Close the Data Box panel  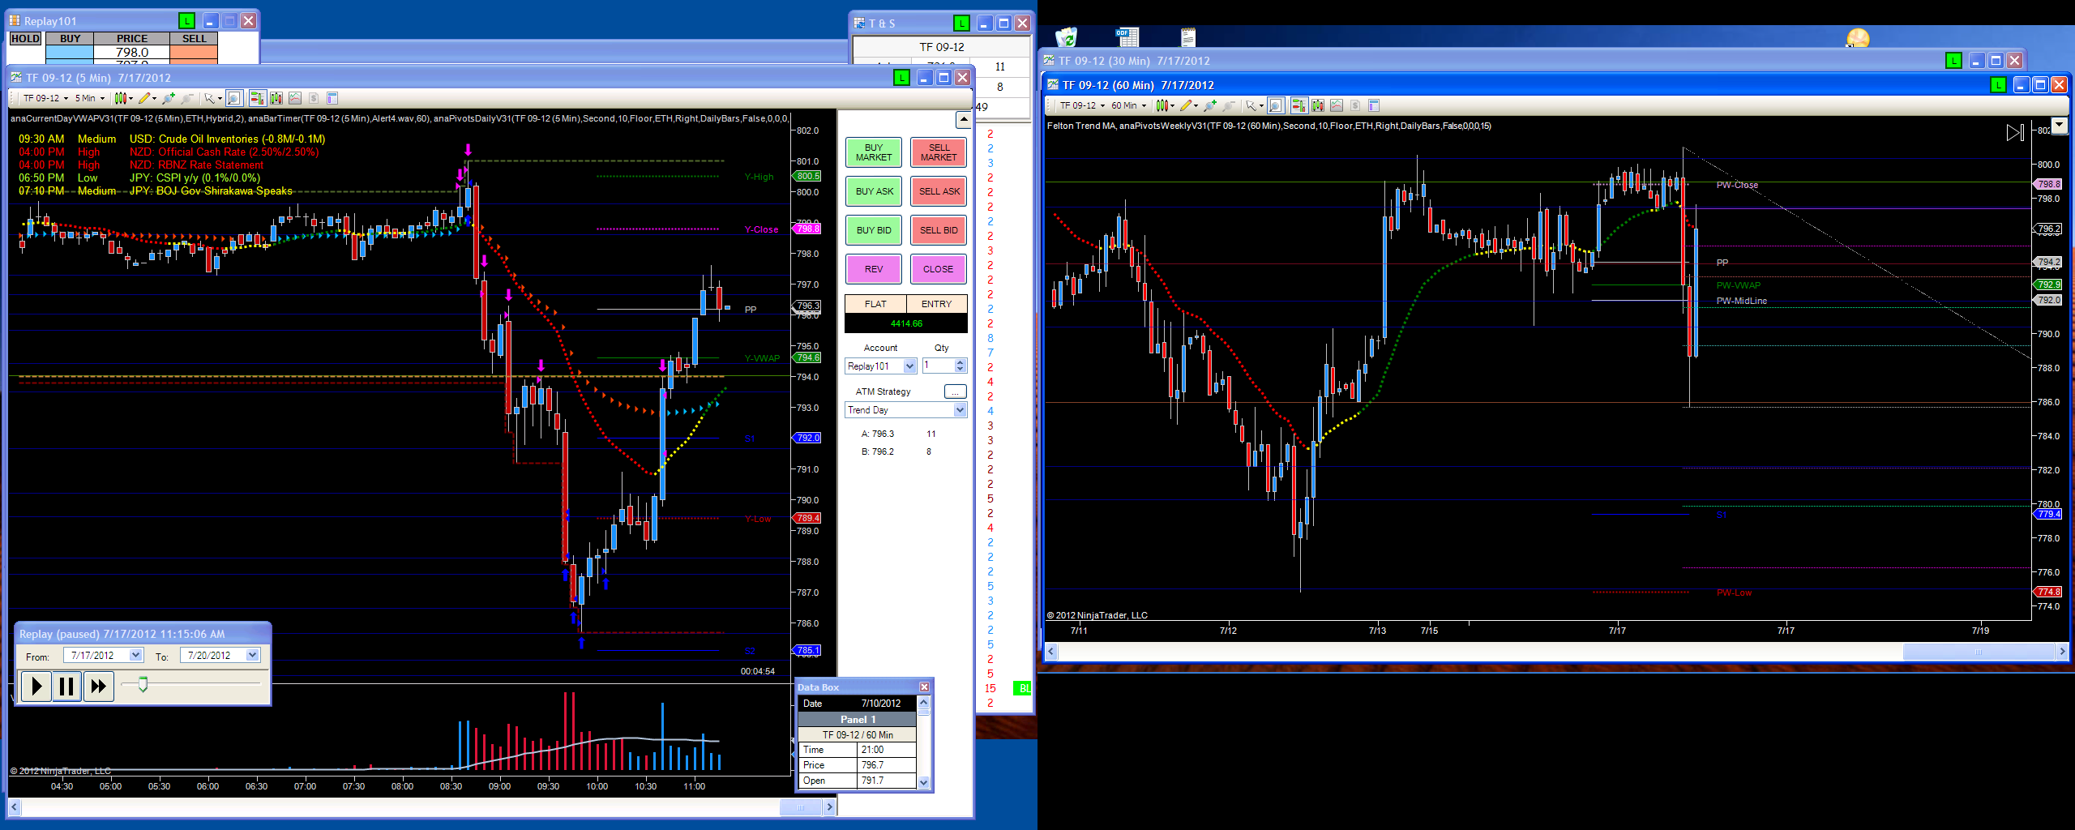click(924, 687)
